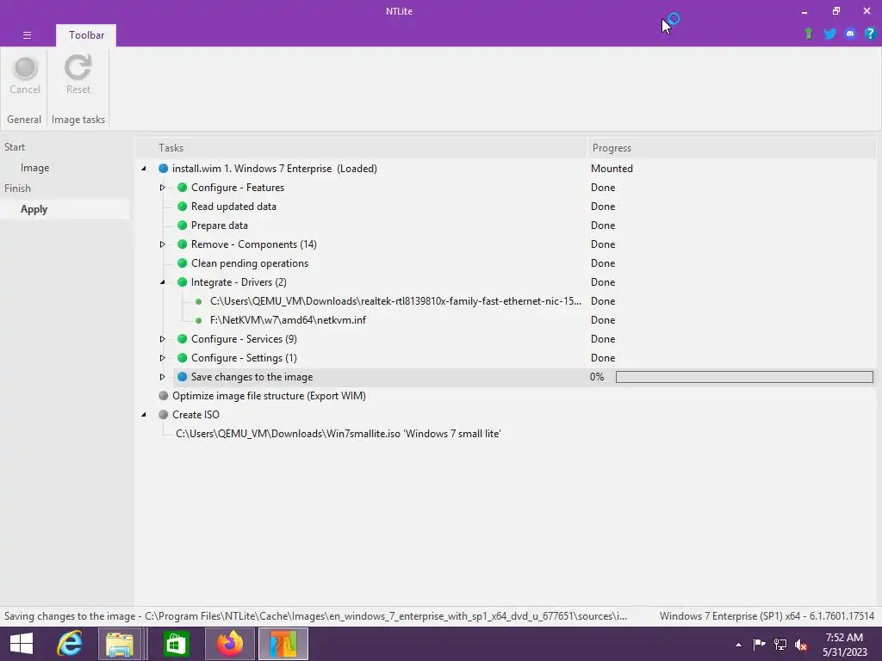Viewport: 882px width, 661px height.
Task: Expand Configure - Features node
Action: point(162,188)
